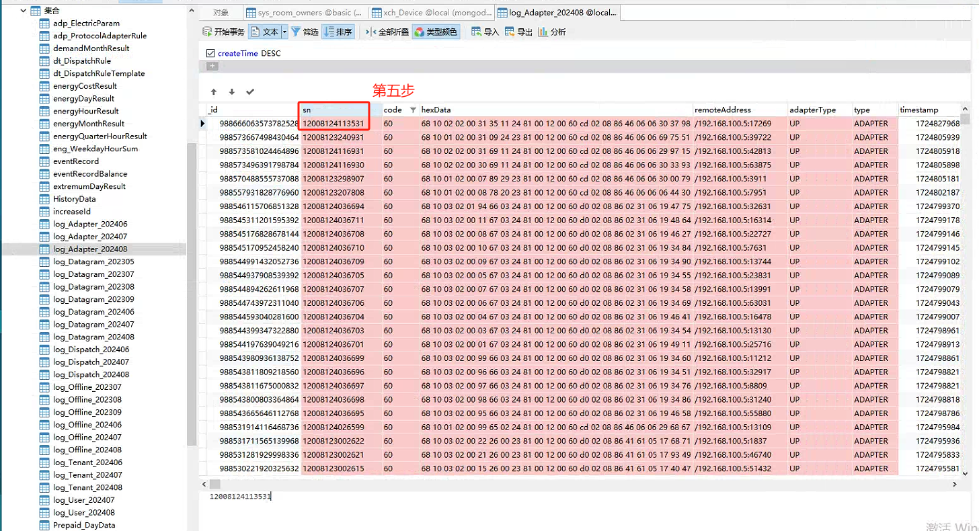The width and height of the screenshot is (979, 531).
Task: Click the sn column header
Action: point(334,110)
